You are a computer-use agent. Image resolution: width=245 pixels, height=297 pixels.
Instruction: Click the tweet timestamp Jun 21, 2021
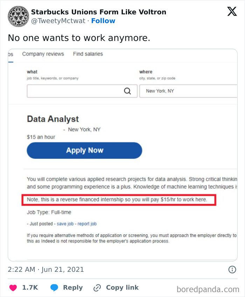pos(45,269)
